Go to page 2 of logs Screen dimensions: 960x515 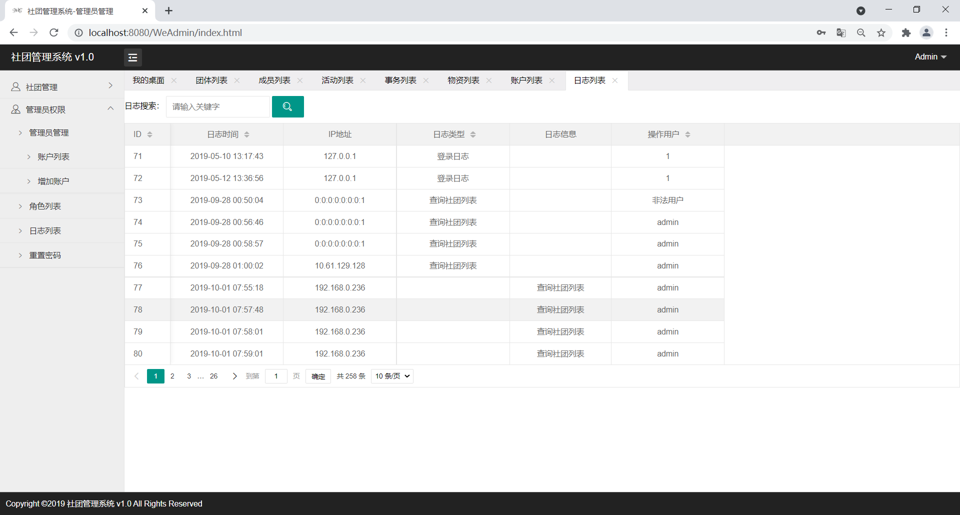click(x=172, y=376)
